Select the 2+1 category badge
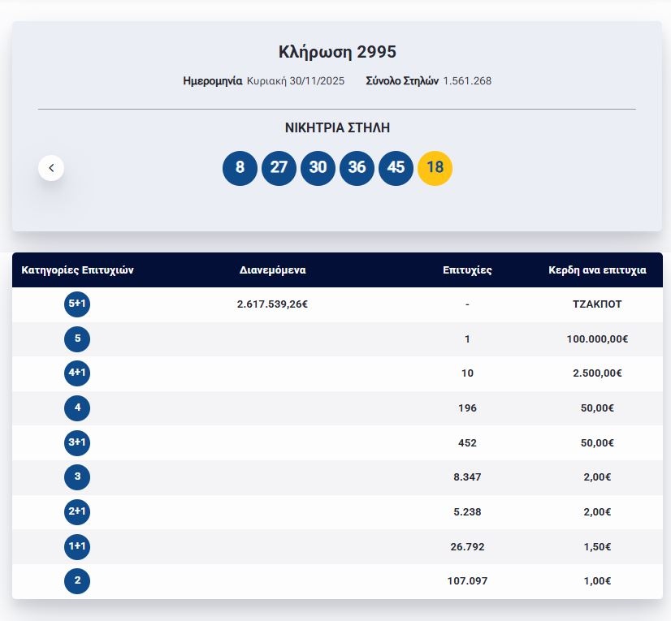Viewport: 671px width, 621px height. tap(77, 511)
